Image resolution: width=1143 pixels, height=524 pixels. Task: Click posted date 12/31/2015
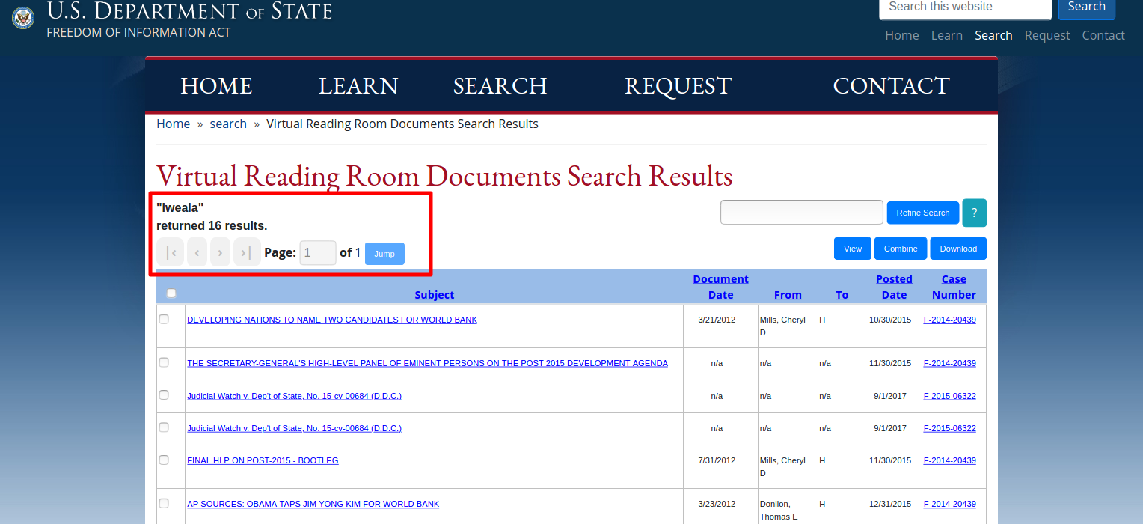[890, 504]
